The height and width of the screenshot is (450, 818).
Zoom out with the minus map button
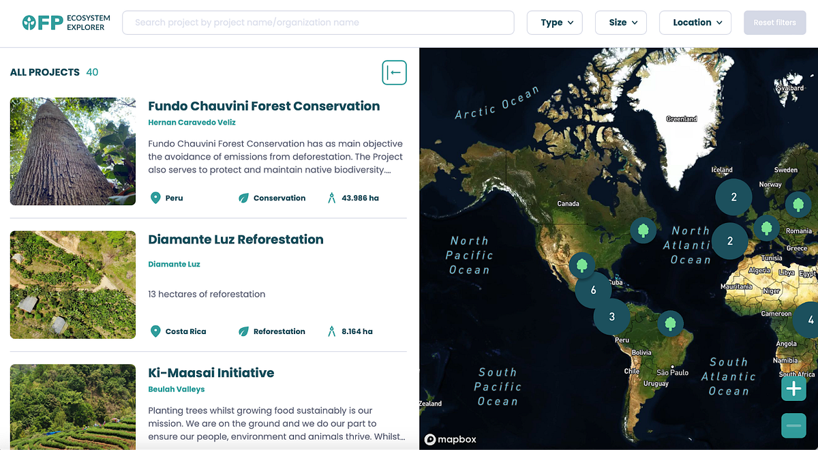tap(793, 425)
